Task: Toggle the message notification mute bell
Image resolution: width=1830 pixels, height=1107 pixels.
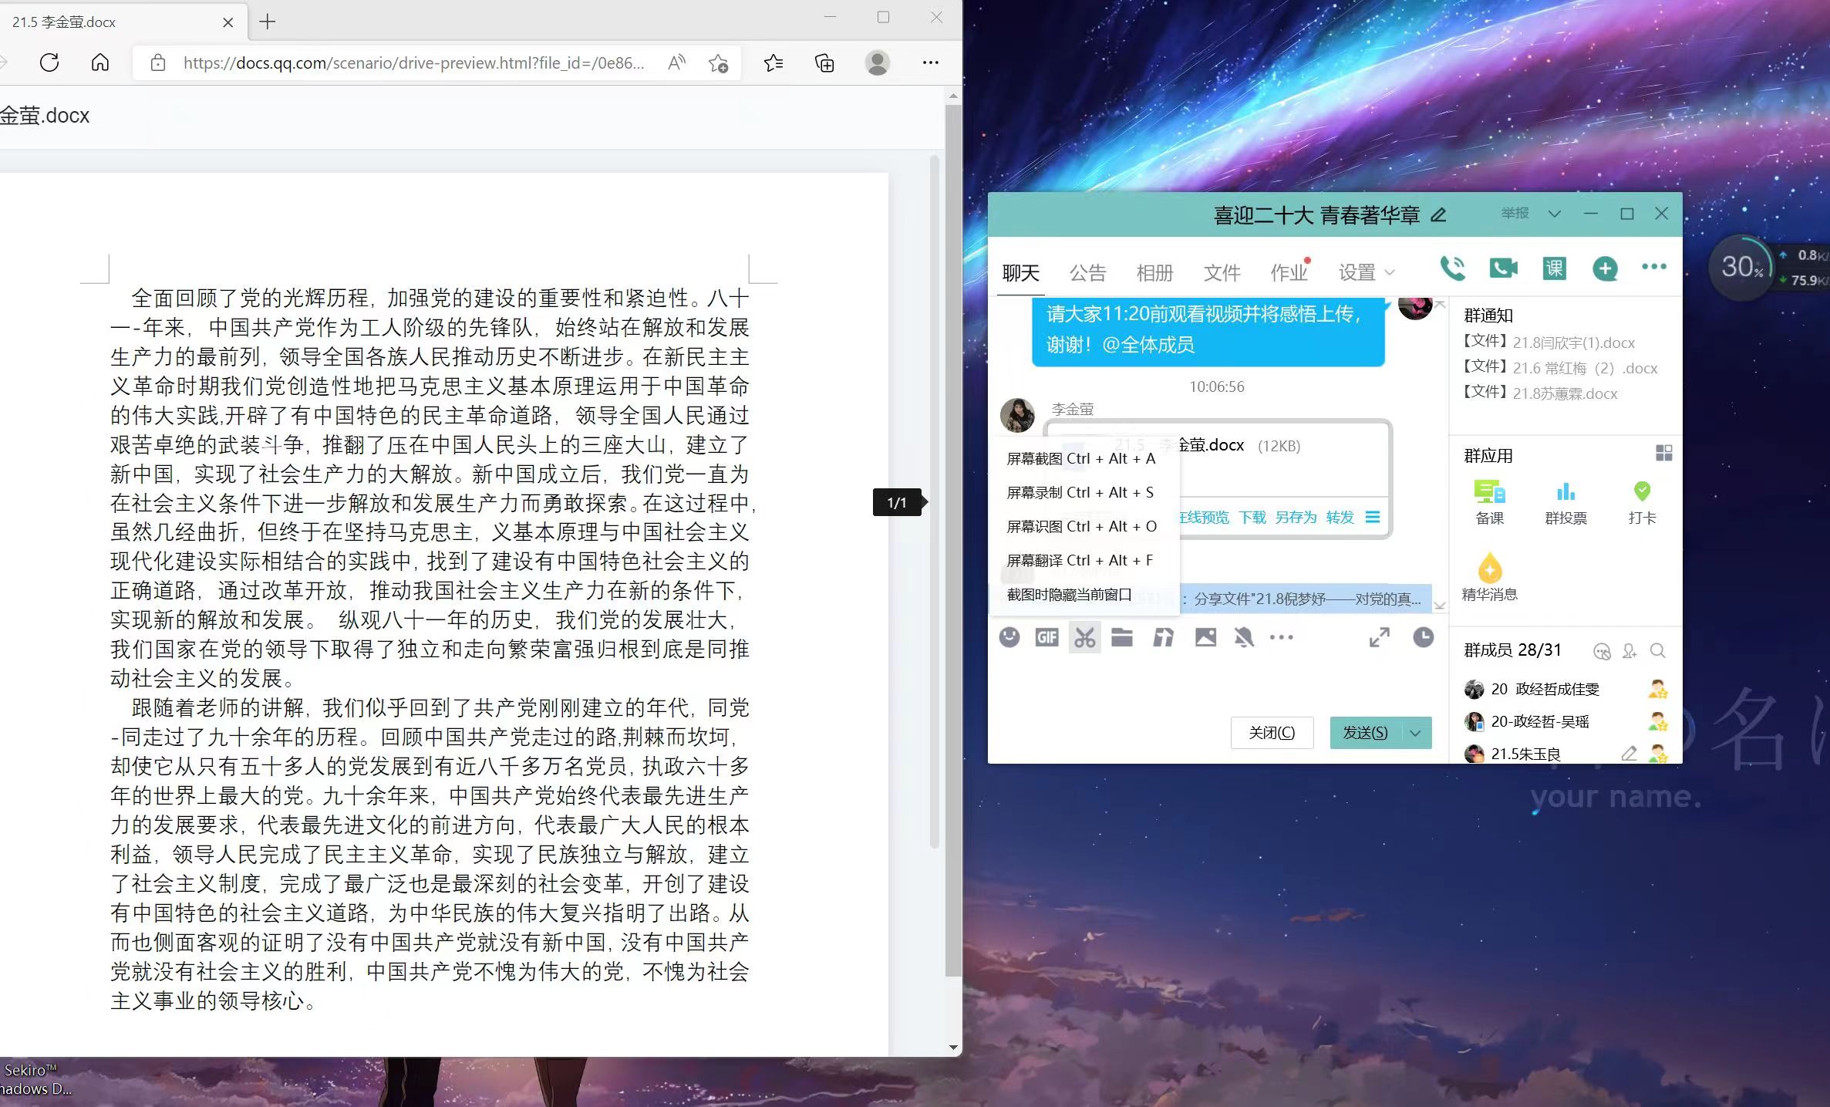Action: tap(1243, 637)
